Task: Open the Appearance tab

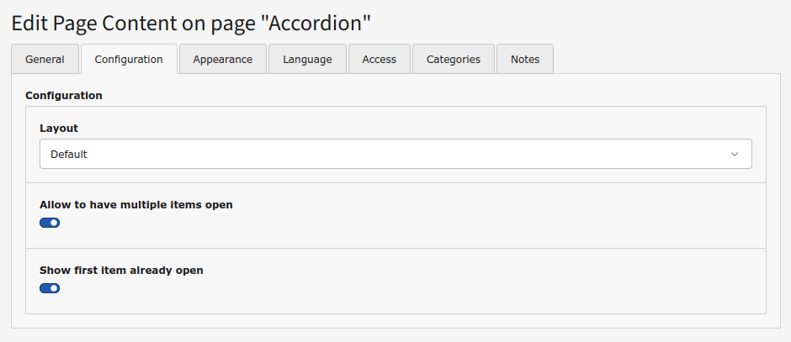Action: (x=223, y=60)
